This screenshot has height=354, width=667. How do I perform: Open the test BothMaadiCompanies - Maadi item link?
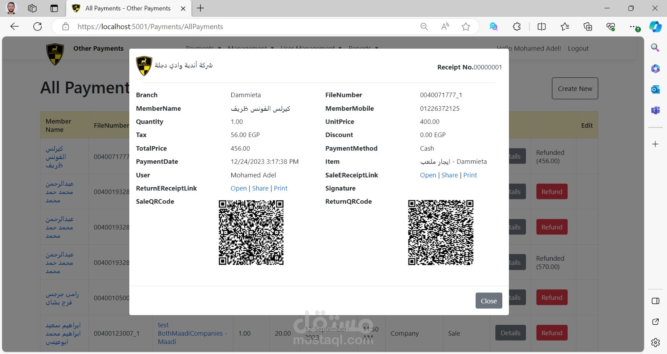(192, 333)
